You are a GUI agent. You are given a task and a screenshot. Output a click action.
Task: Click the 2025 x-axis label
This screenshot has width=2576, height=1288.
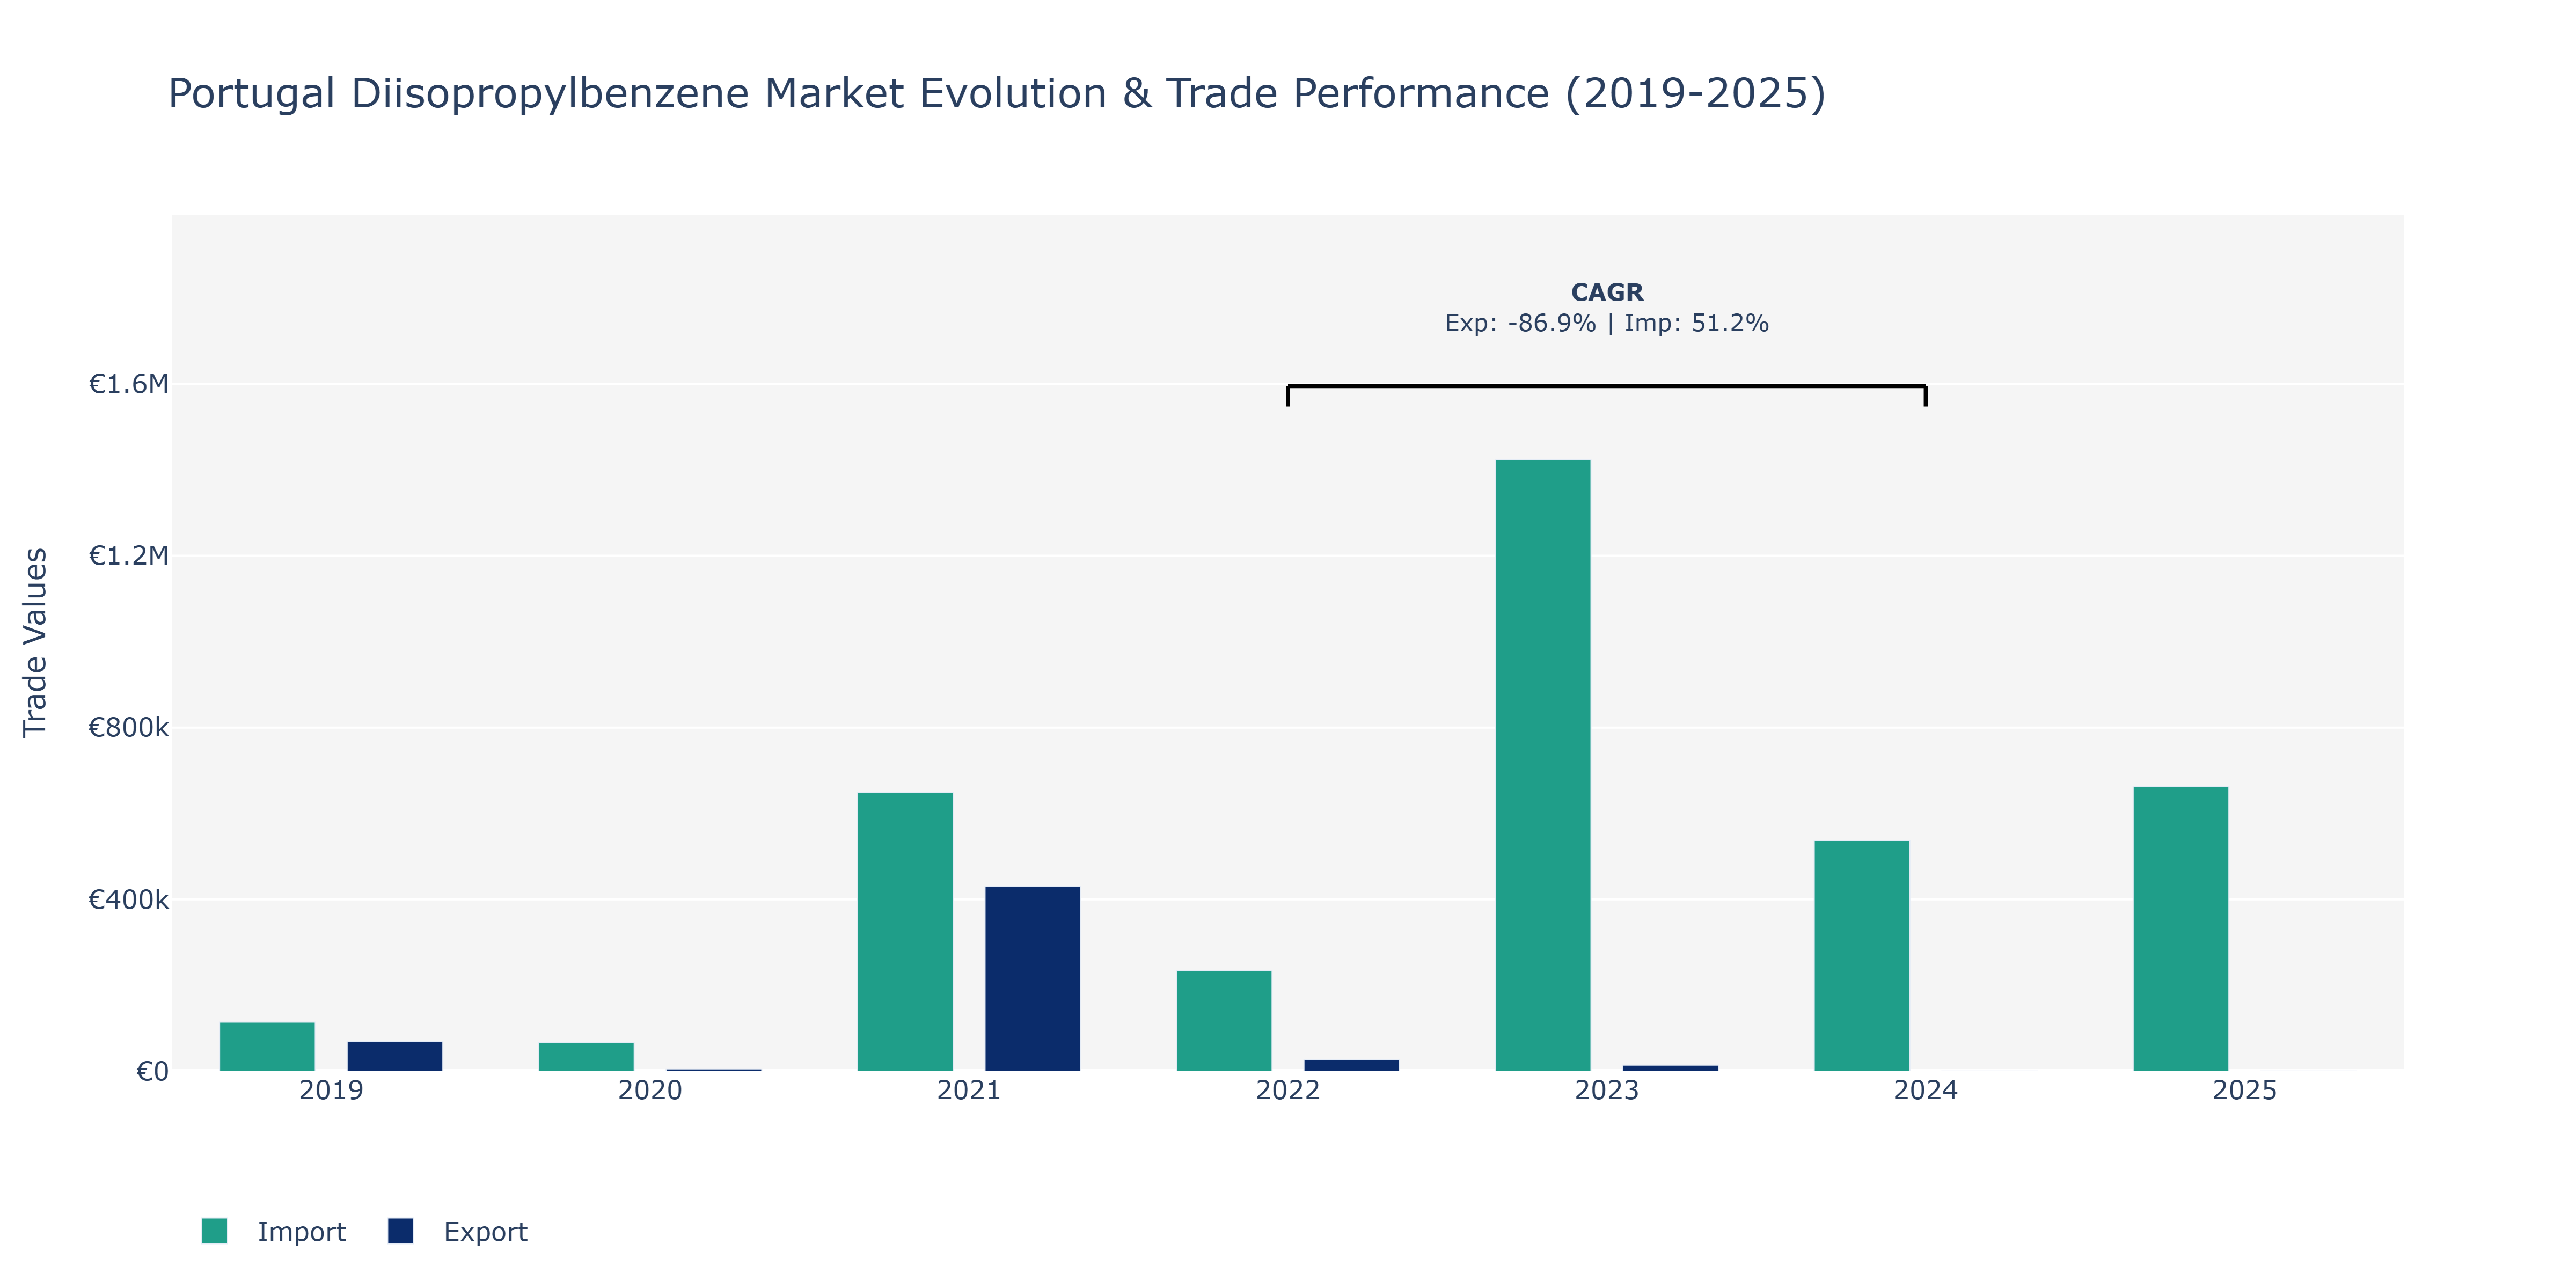point(2245,1090)
